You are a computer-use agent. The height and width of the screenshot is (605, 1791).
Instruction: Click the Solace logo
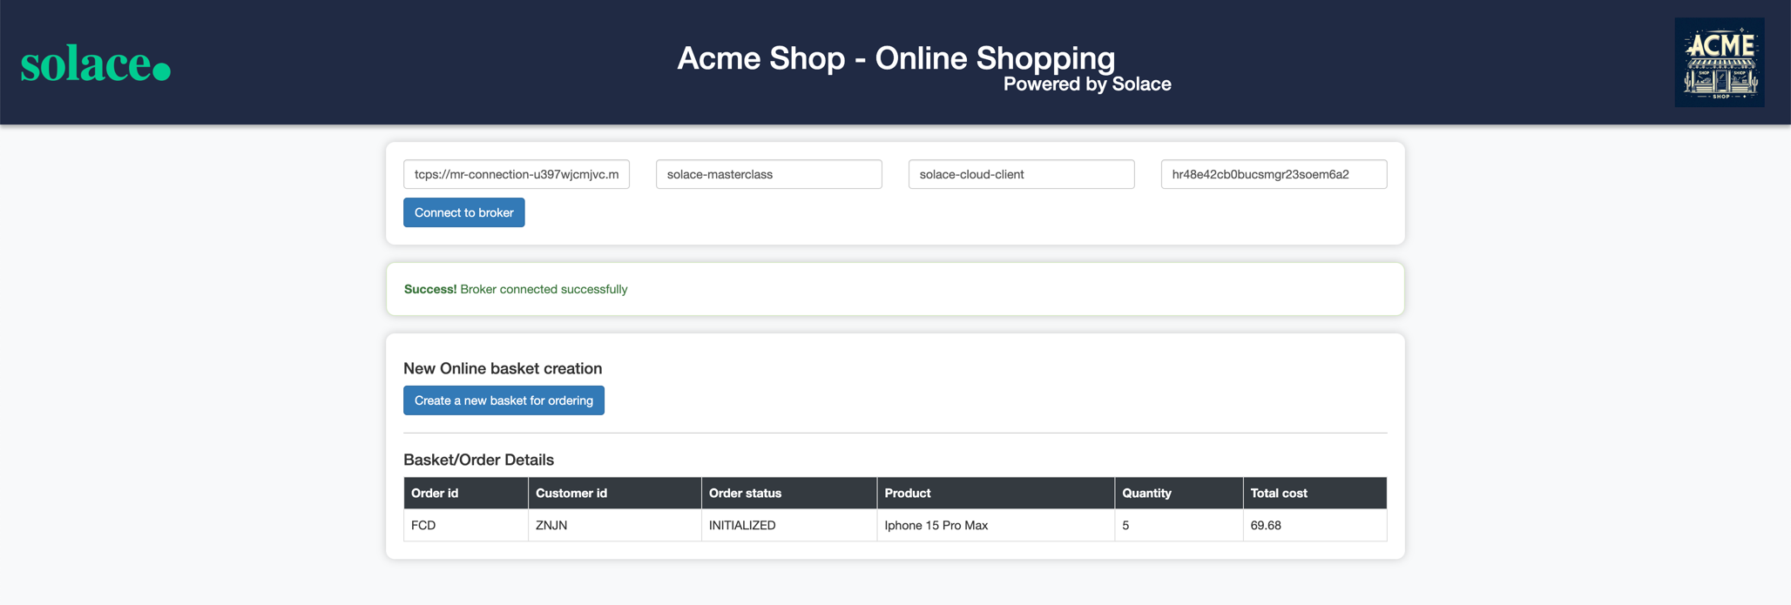tap(96, 64)
